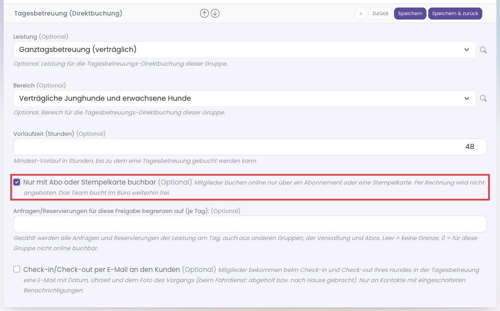The image size is (500, 311).
Task: Uncheck Nur mit Abo oder Stempelkarte buchbar
Action: coord(16,182)
